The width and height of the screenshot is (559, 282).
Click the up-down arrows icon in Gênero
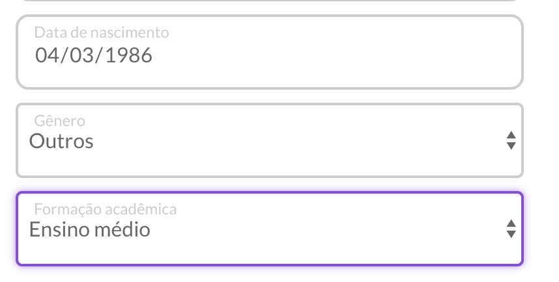click(x=511, y=140)
